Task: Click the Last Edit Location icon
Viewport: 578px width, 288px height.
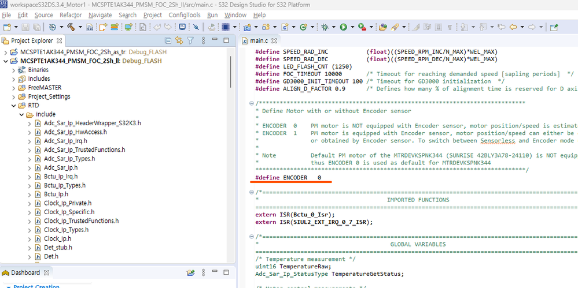Action: (500, 27)
